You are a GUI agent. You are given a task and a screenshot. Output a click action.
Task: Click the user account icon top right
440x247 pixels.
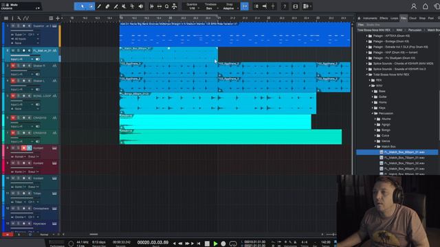(414, 6)
